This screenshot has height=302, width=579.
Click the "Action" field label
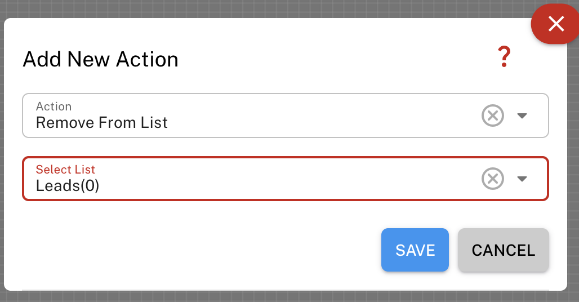click(x=54, y=106)
